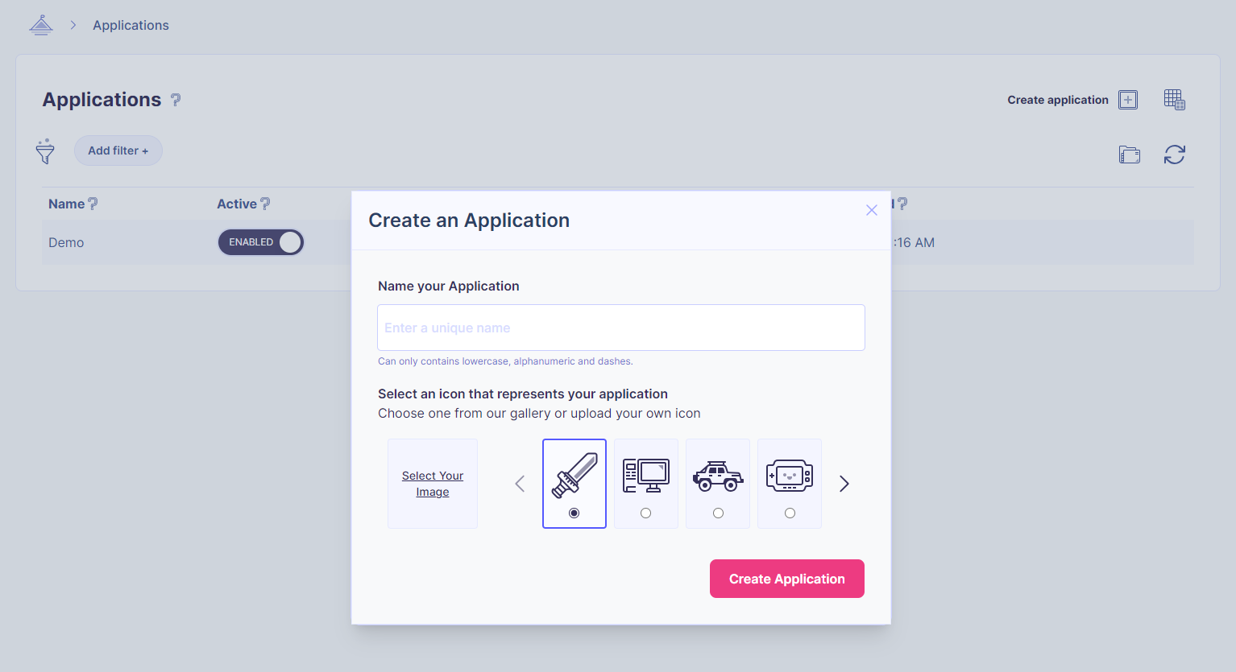Show previous icons with left chevron
The image size is (1236, 672).
[520, 484]
